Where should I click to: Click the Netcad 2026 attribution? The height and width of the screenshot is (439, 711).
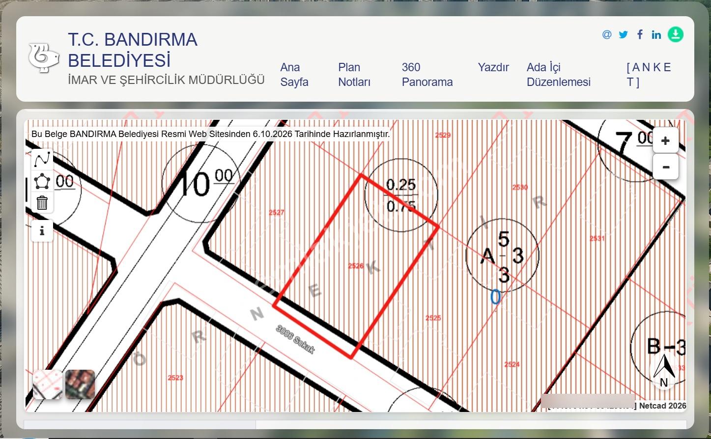pos(662,406)
